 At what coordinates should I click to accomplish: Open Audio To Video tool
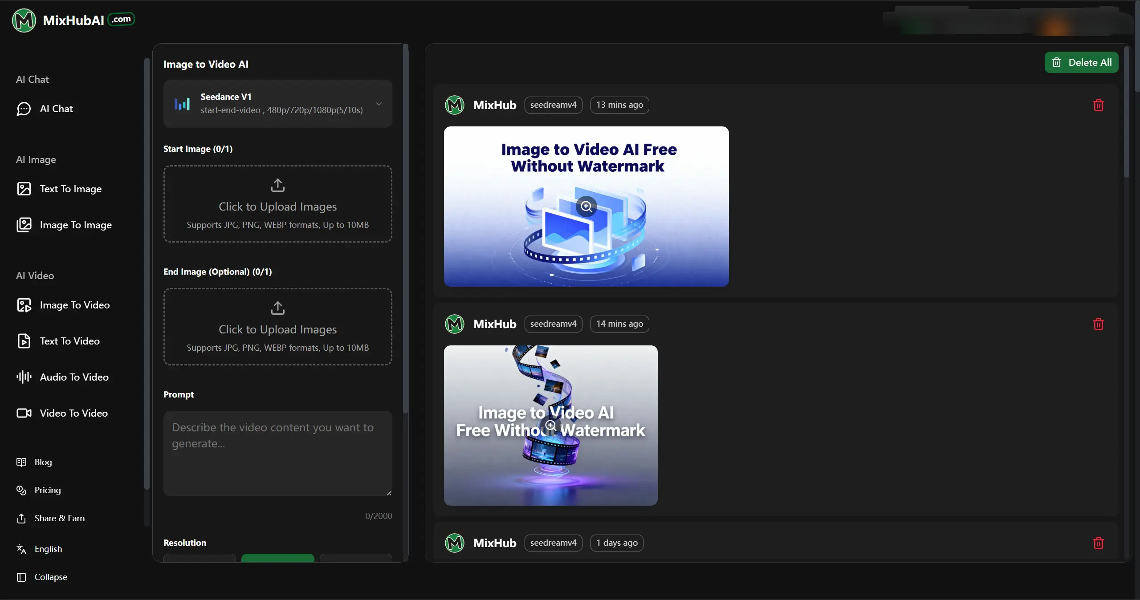click(74, 377)
